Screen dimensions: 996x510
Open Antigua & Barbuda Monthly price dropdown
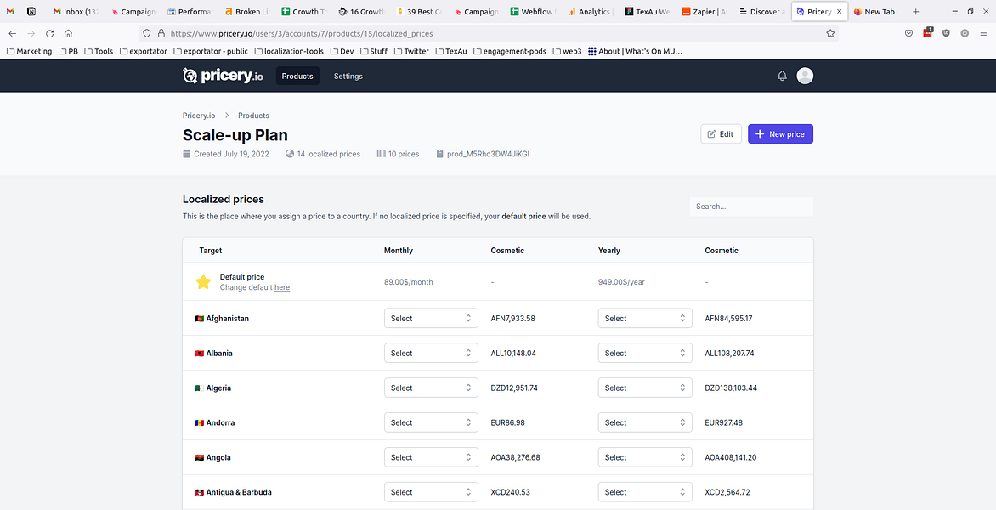(431, 492)
